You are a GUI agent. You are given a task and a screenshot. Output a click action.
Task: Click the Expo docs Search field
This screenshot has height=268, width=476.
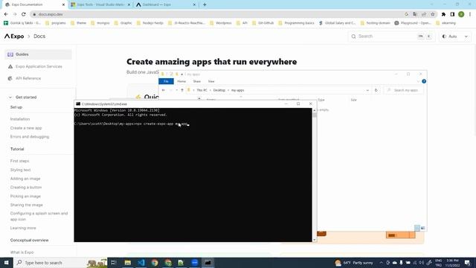[391, 36]
